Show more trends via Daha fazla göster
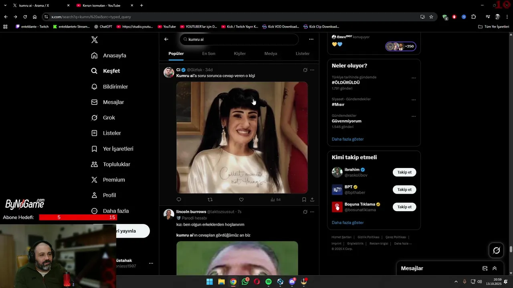Viewport: 513px width, 288px height. tap(347, 139)
